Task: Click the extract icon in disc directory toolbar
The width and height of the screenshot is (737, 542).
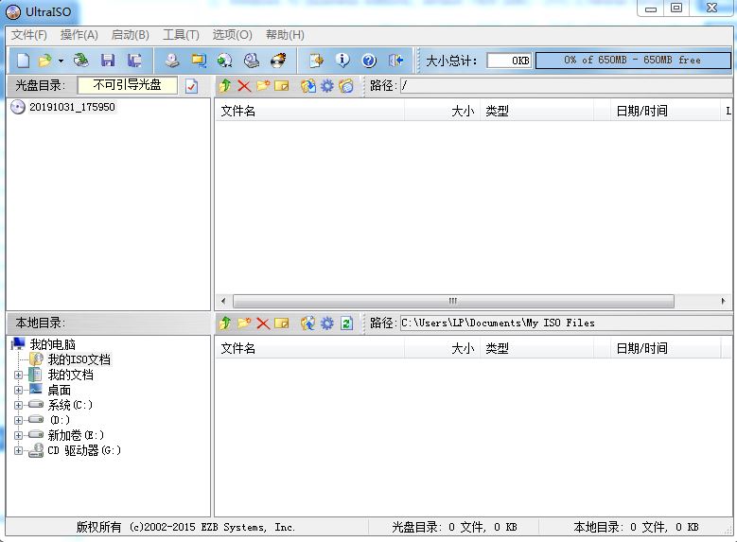Action: click(x=308, y=86)
